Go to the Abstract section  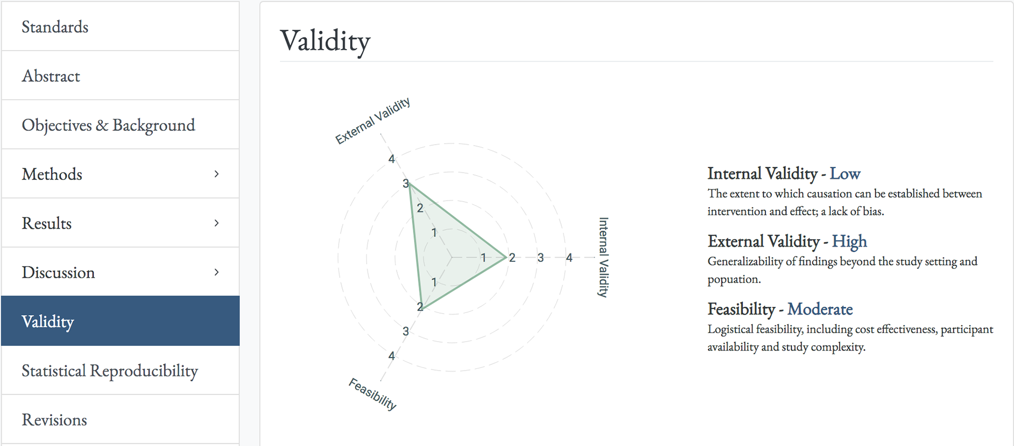click(x=51, y=76)
